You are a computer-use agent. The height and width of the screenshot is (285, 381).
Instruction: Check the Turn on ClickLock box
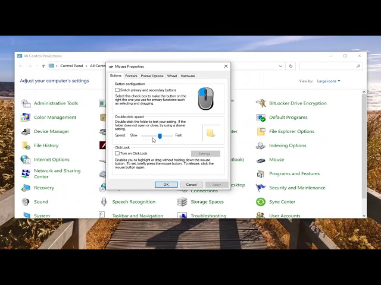pyautogui.click(x=117, y=153)
